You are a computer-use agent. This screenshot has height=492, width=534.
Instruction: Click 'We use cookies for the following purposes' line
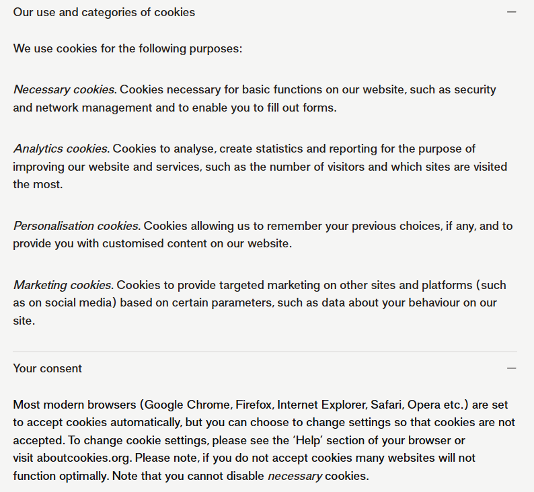point(128,49)
